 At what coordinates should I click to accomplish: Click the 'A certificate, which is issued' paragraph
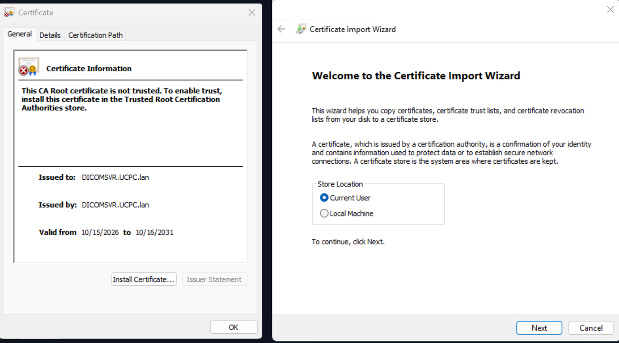coord(451,153)
